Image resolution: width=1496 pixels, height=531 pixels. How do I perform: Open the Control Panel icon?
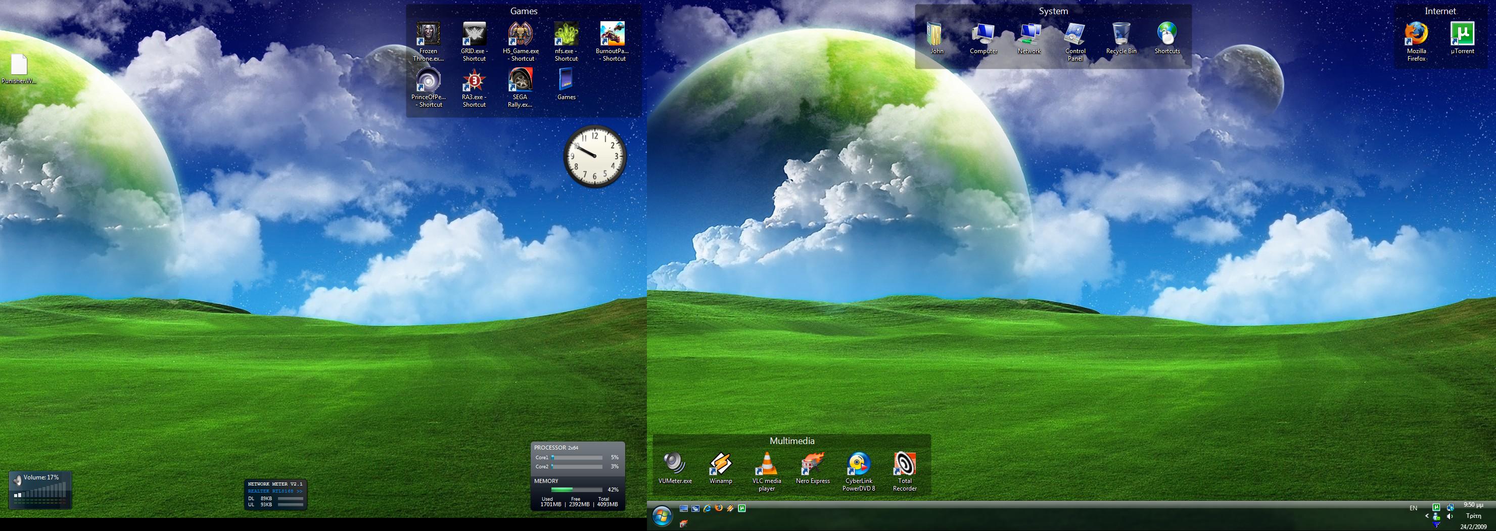(1075, 35)
